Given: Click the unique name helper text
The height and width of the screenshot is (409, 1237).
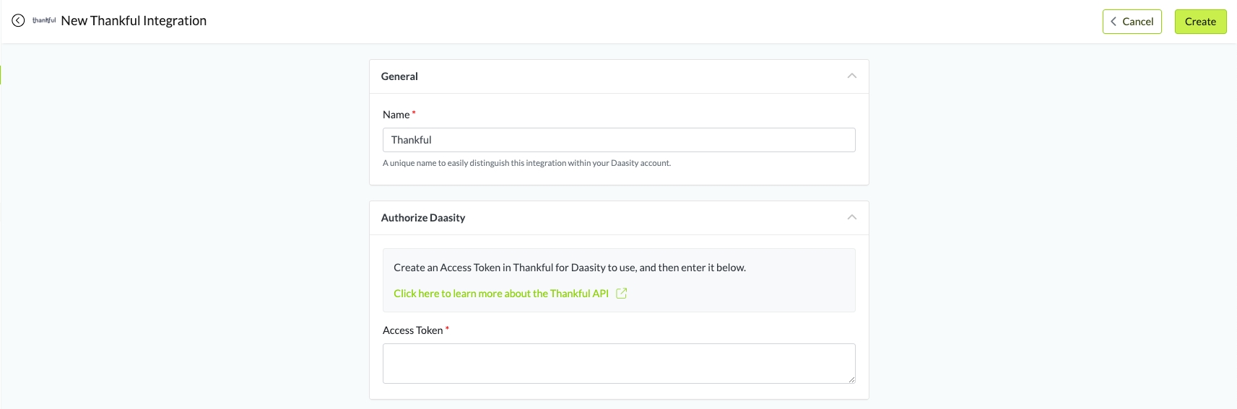Looking at the screenshot, I should coord(526,163).
